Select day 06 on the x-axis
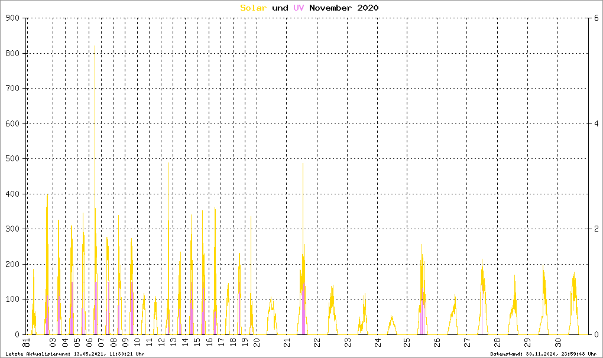This screenshot has width=603, height=358. pyautogui.click(x=89, y=343)
